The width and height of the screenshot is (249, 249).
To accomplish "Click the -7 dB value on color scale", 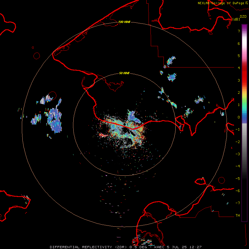I will point(238,203).
